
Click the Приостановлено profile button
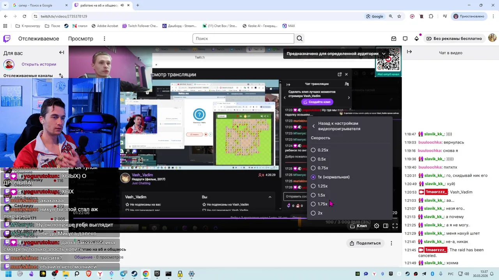tap(469, 16)
